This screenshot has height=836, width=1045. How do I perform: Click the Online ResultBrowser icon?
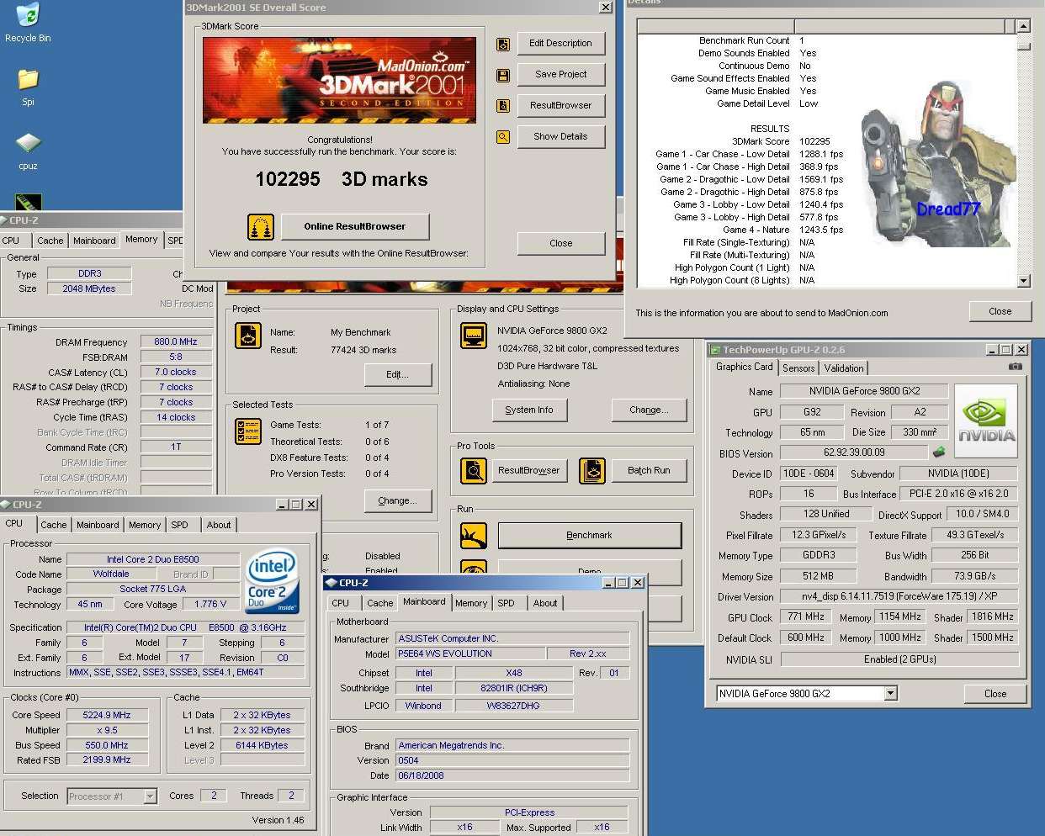click(261, 227)
